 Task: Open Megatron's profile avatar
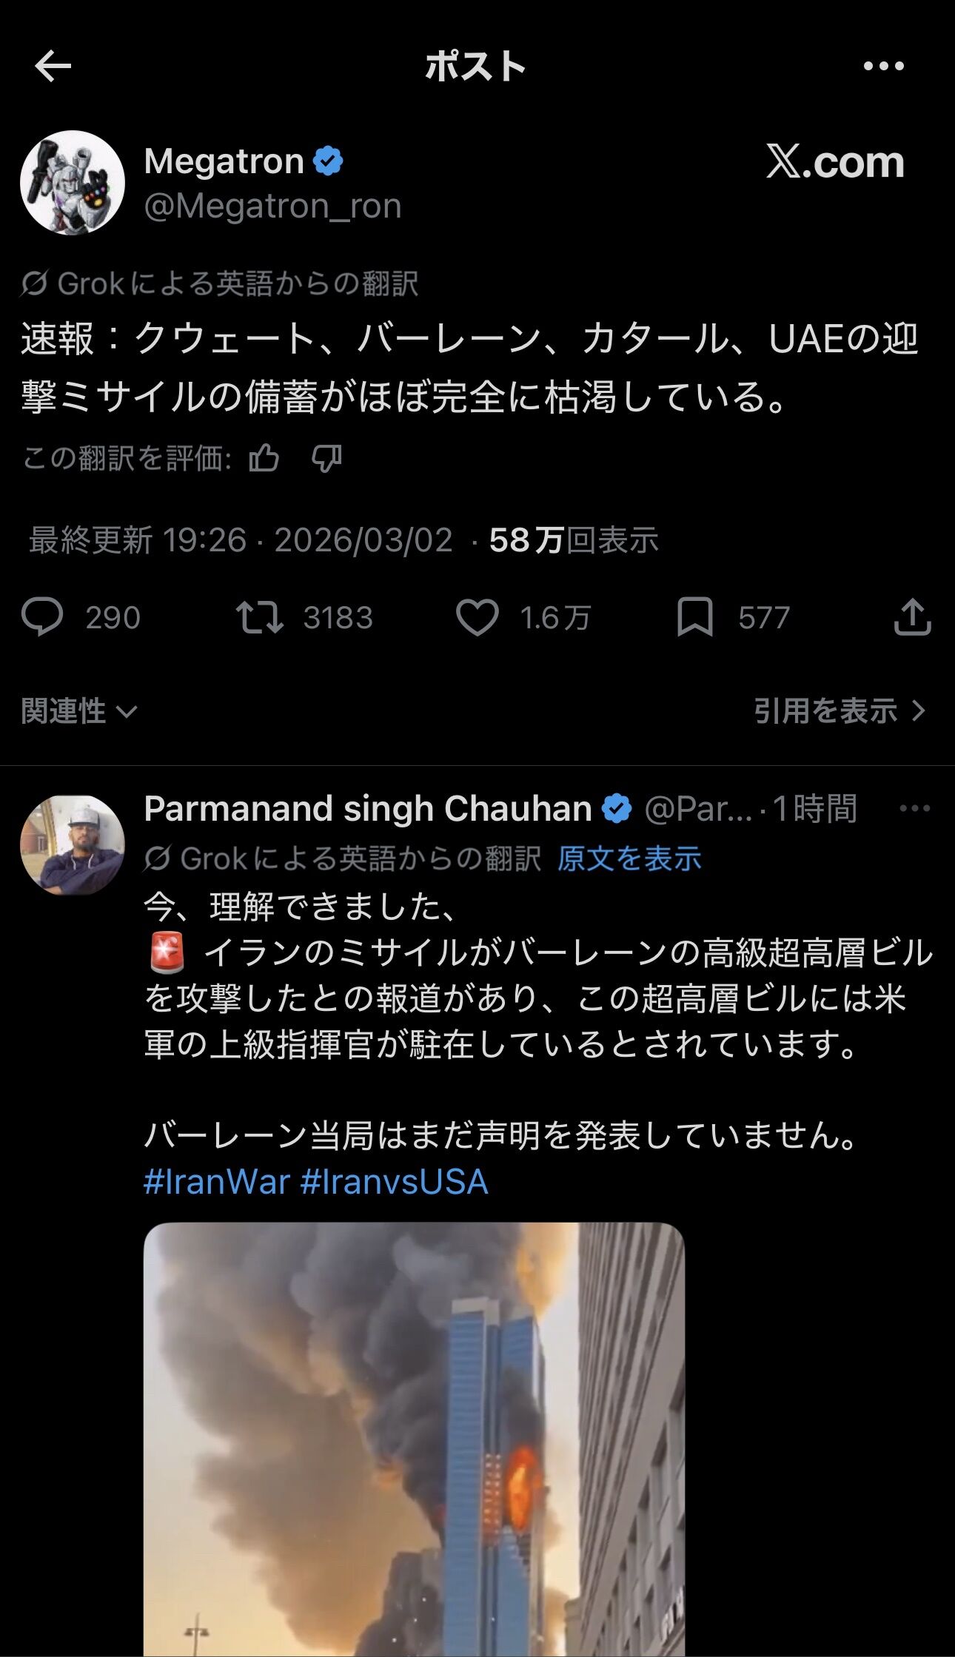(73, 183)
